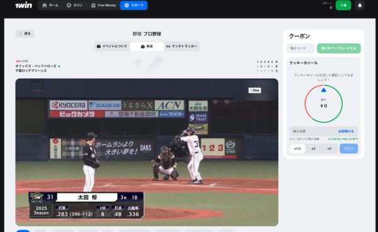Focus the 賭けコード input field

(301, 48)
